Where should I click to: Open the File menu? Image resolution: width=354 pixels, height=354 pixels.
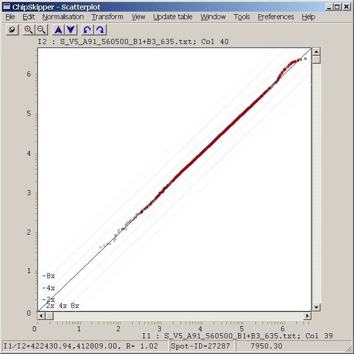point(11,17)
